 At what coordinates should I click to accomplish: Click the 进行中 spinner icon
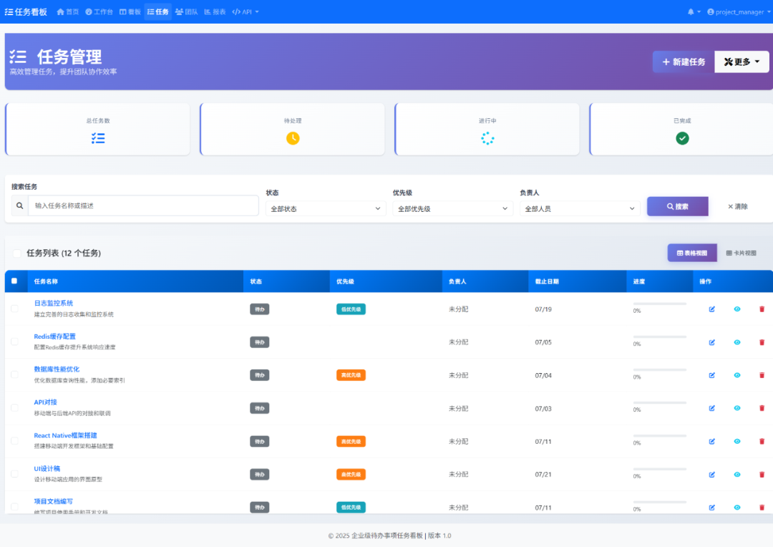click(x=487, y=139)
